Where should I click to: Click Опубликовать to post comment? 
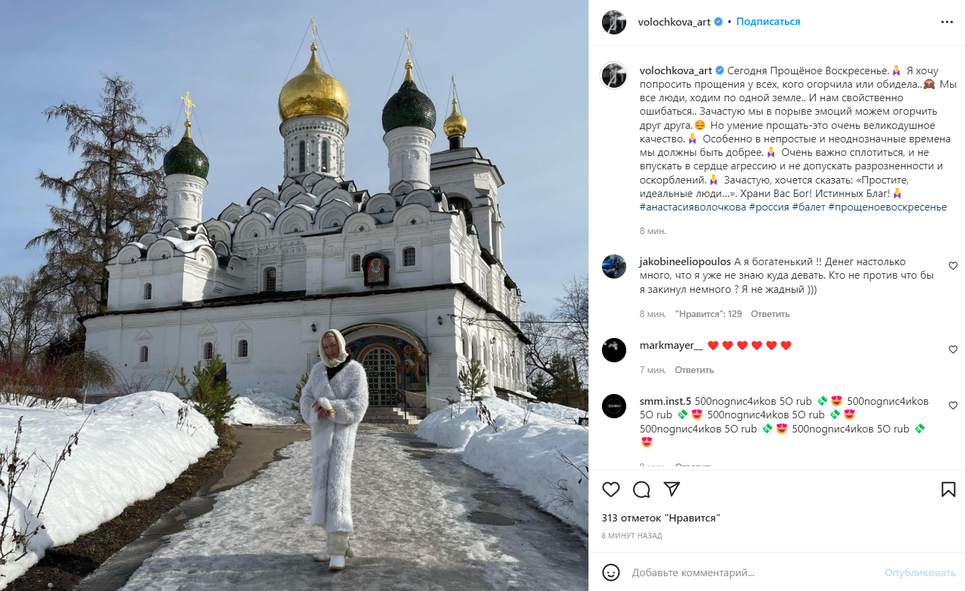point(920,572)
